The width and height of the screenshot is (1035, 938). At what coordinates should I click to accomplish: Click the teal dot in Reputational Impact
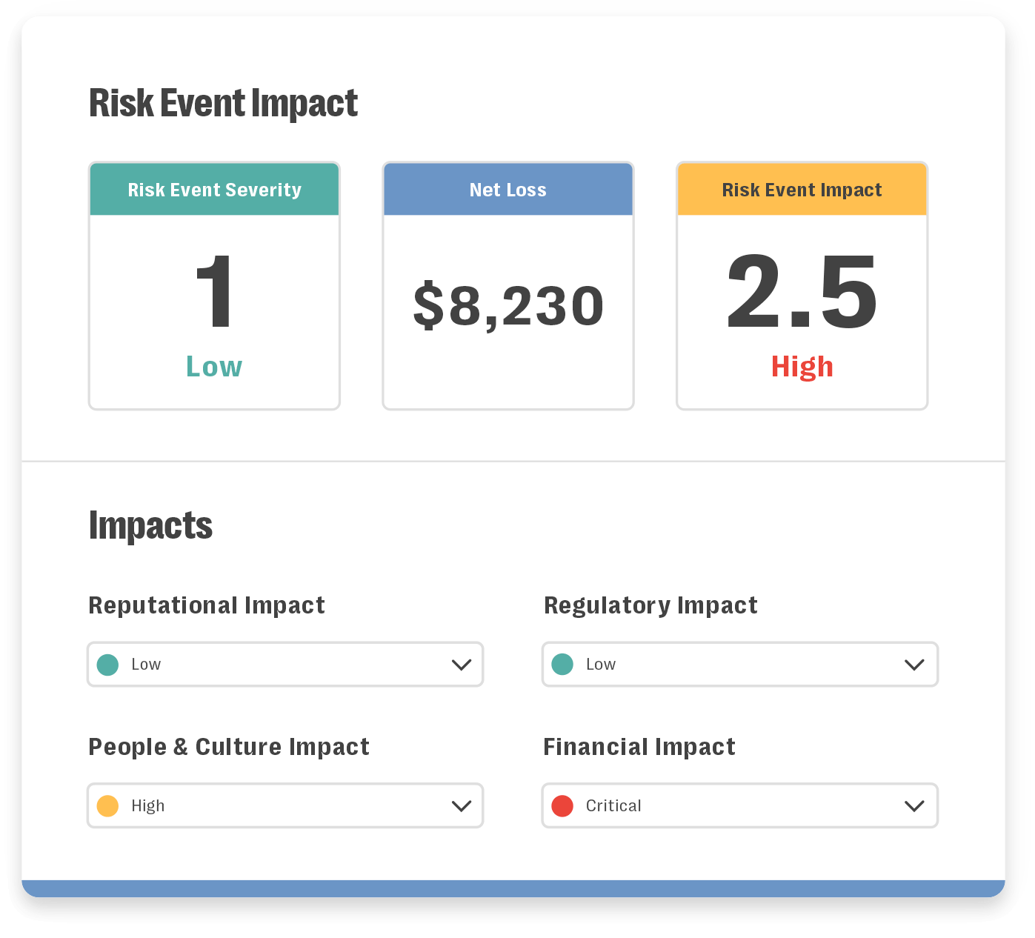[108, 665]
